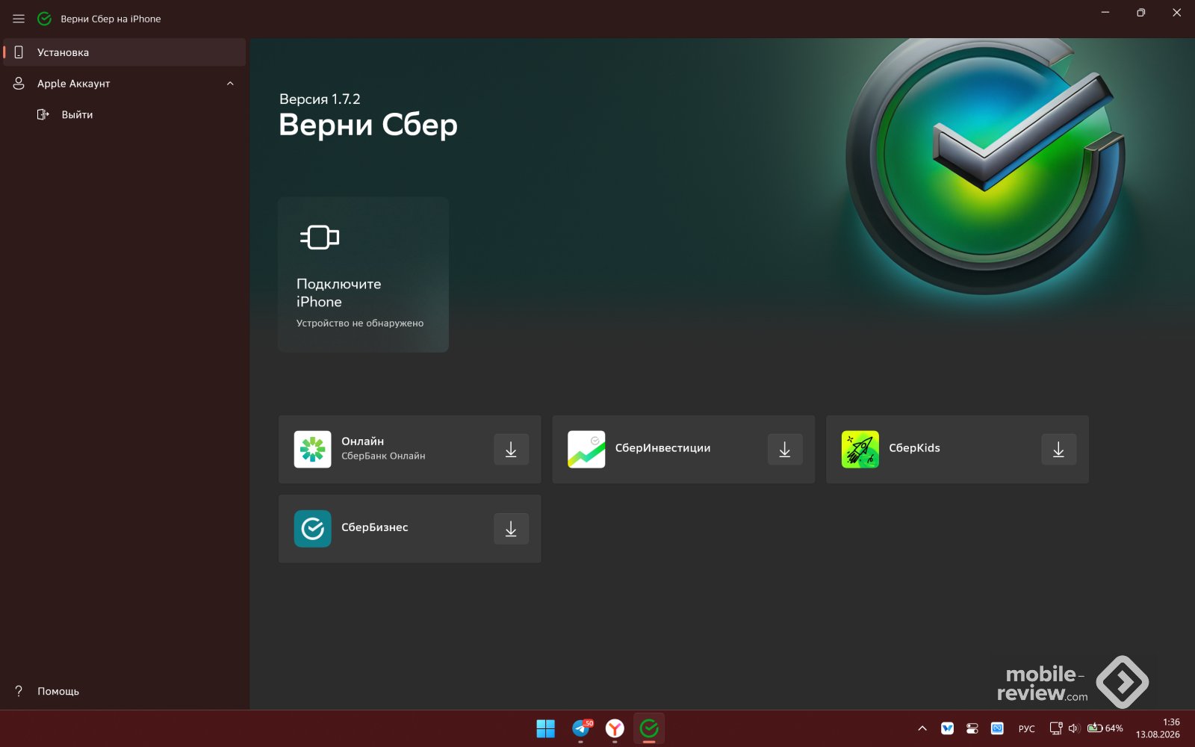The width and height of the screenshot is (1195, 747).
Task: Download the СберБизнес app
Action: [x=511, y=528]
